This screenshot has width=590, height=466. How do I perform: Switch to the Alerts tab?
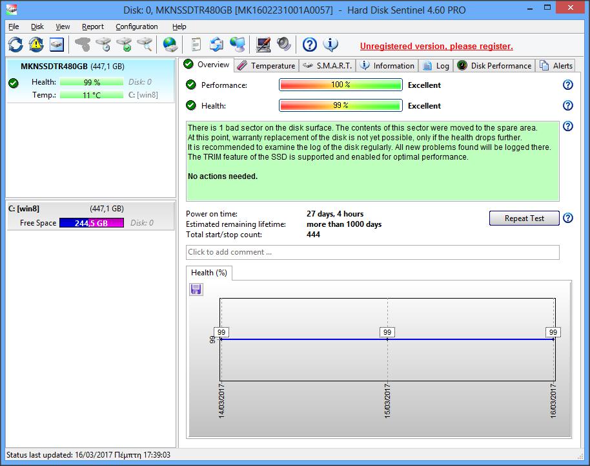[x=556, y=65]
